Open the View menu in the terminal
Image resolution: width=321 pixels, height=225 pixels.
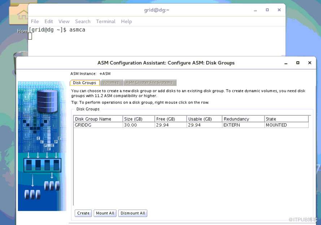[64, 22]
